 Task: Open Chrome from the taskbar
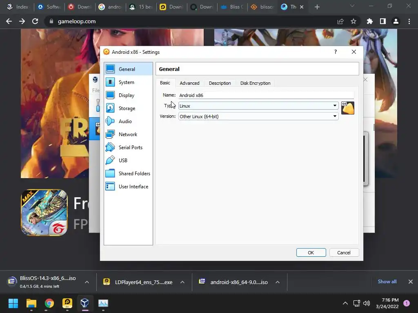[49, 303]
